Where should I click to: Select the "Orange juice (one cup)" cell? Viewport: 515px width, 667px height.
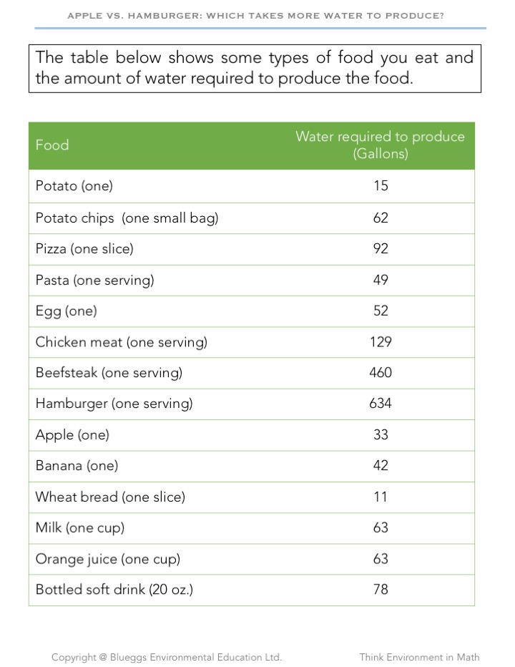(107, 559)
